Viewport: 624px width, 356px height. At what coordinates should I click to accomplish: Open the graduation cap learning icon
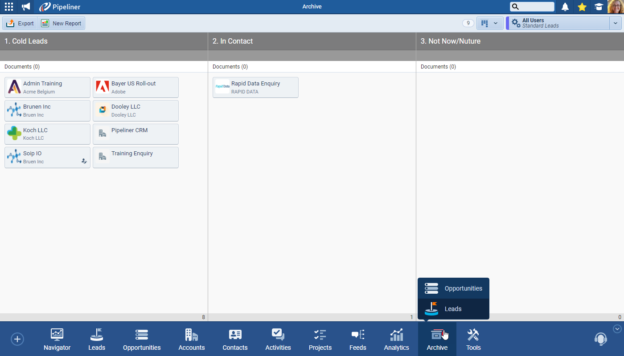[599, 7]
